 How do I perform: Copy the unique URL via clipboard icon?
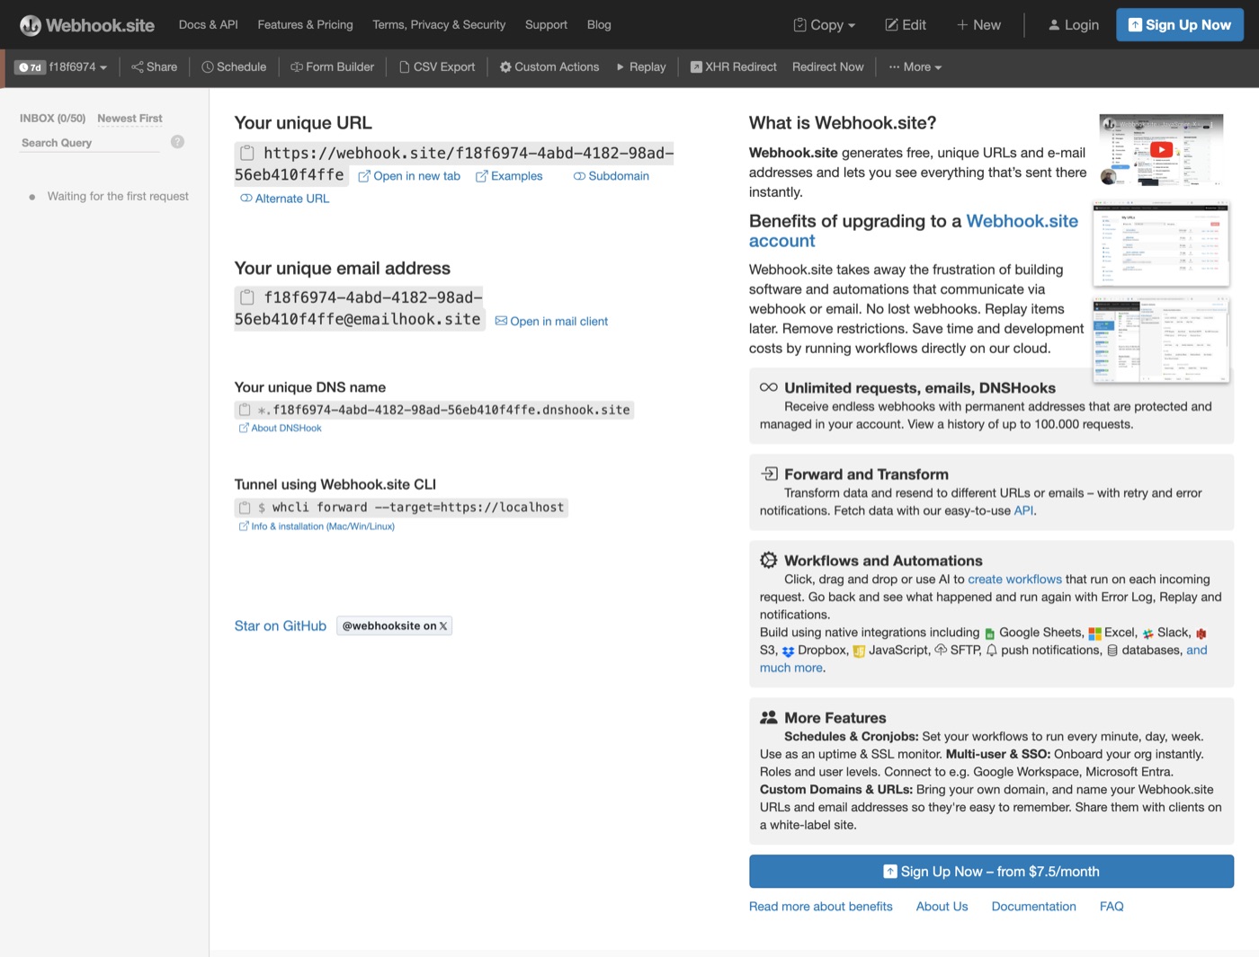click(246, 153)
